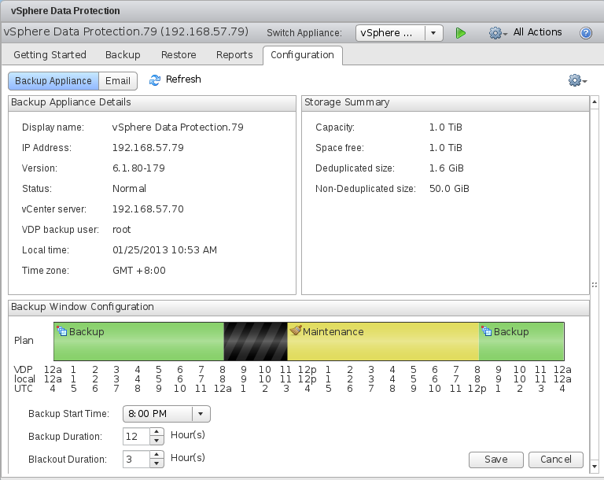Open the All Actions menu
The image size is (604, 480).
537,32
